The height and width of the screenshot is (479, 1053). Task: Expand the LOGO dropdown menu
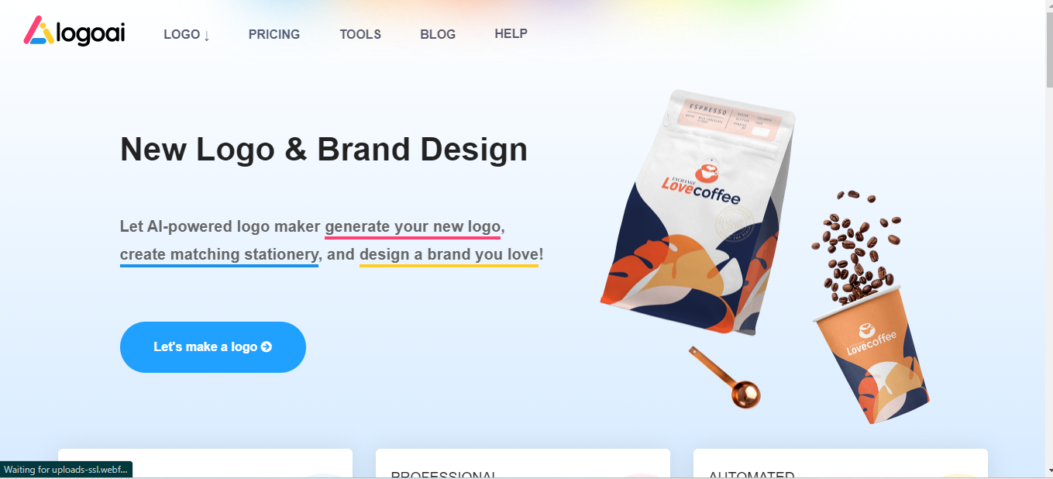pyautogui.click(x=187, y=34)
